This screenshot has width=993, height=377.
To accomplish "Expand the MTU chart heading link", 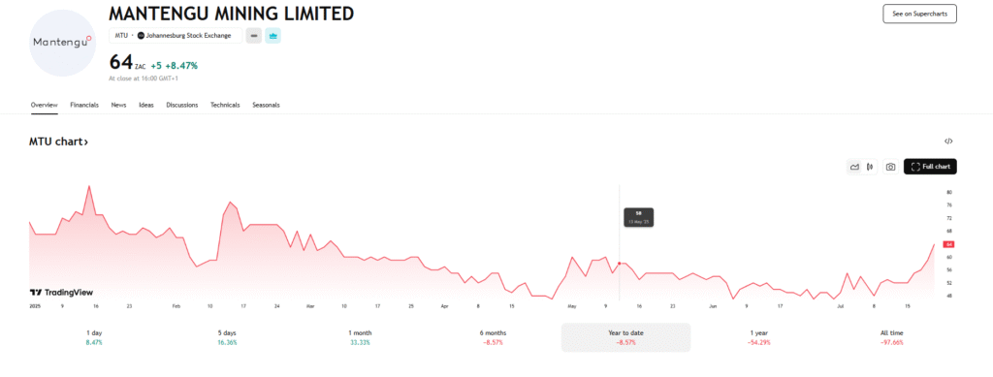I will click(x=58, y=141).
